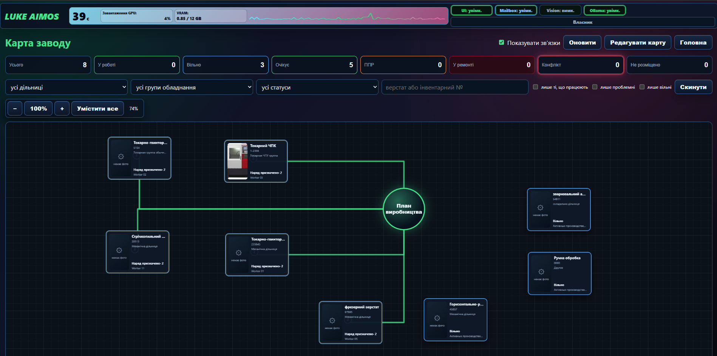Click gear placeholder on machine 5154 card
717x356 pixels.
coord(121,157)
